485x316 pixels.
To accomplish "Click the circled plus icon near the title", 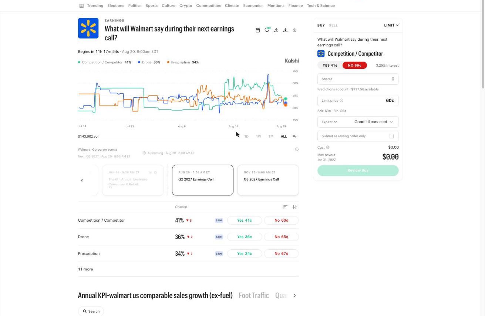I will pos(294,30).
